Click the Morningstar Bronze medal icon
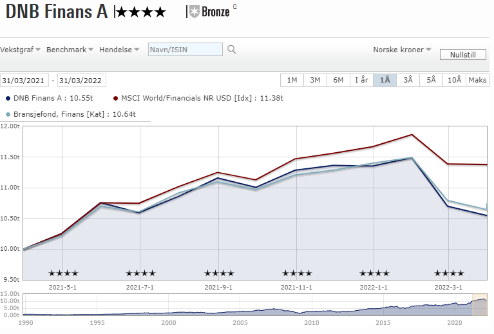Screen dimensions: 494x334 [x=195, y=12]
